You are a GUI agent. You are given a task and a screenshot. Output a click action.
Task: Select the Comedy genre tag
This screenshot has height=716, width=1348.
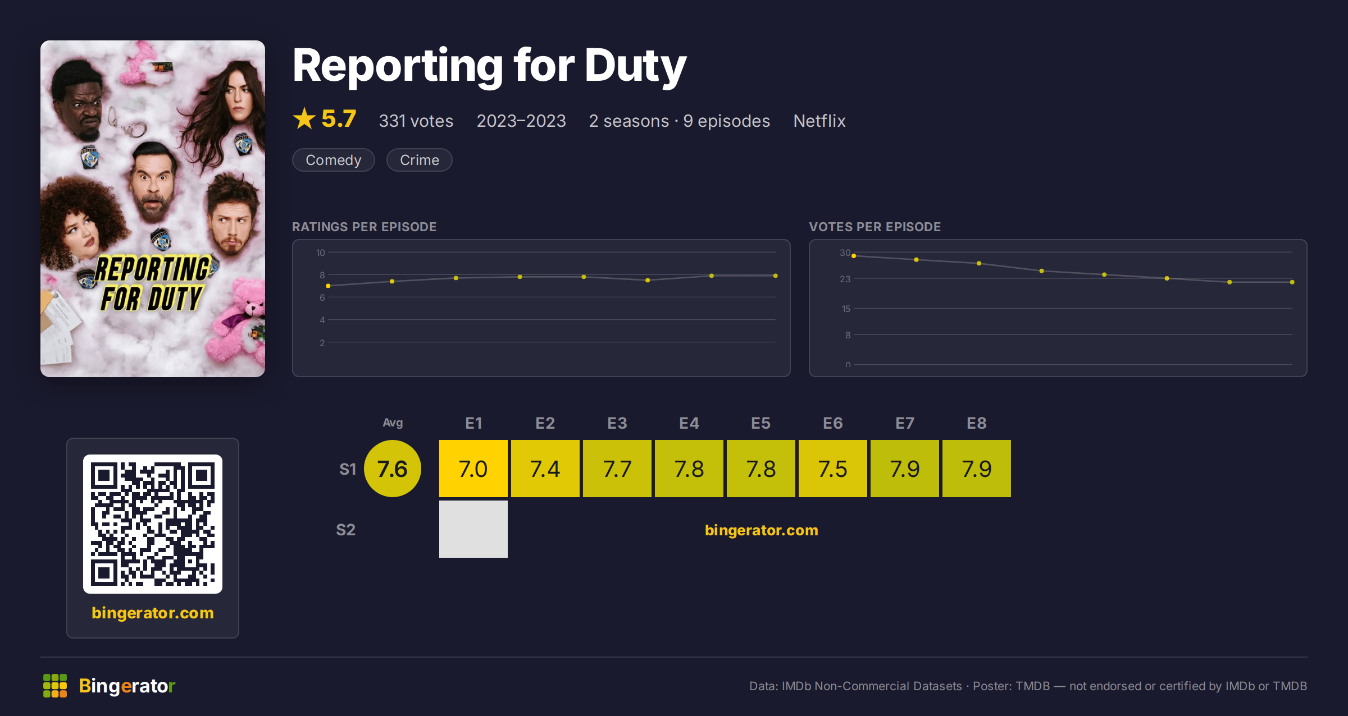[x=334, y=160]
